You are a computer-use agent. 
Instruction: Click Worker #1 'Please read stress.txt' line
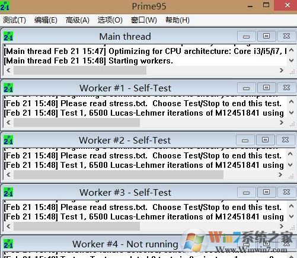[143, 103]
